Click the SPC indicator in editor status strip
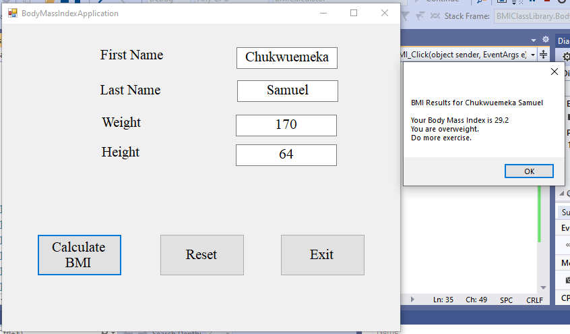This screenshot has width=570, height=334. (x=506, y=300)
